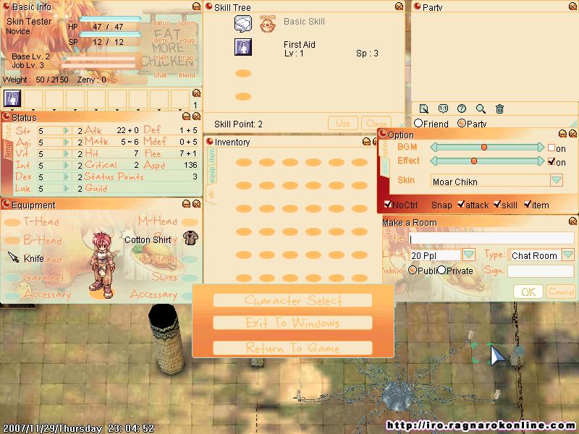Click the question mark help icon in Party

[x=462, y=109]
